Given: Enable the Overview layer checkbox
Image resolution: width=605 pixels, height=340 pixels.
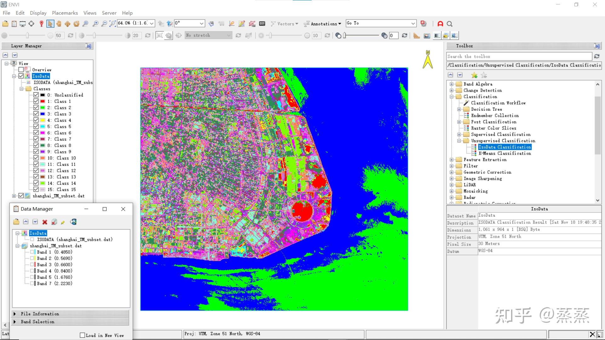Looking at the screenshot, I should [21, 70].
